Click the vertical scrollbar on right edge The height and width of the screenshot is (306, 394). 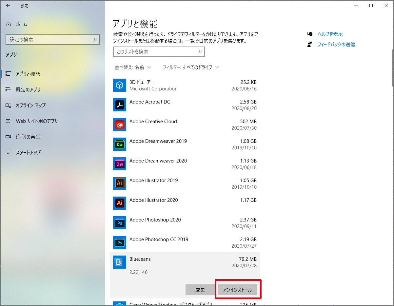coord(393,68)
